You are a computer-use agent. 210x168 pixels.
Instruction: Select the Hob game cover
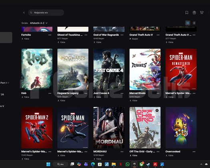click(37, 69)
